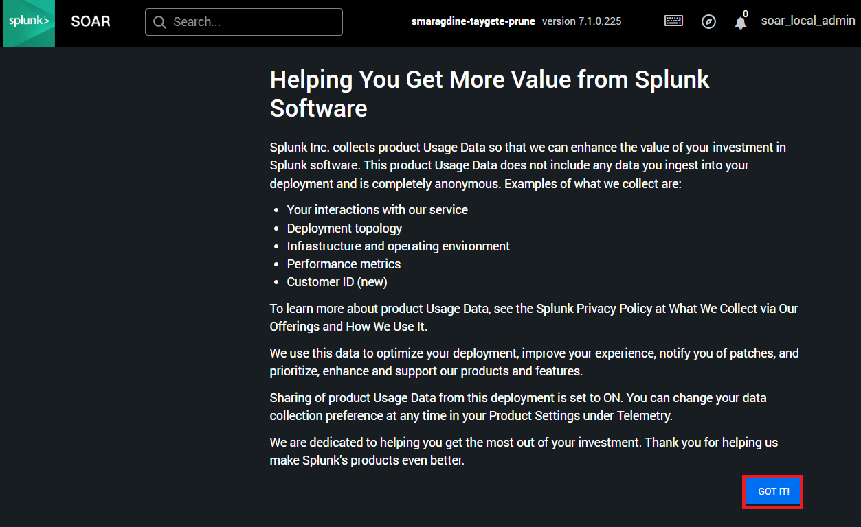Click 'What We Collect via Our Offerings' text
Image resolution: width=861 pixels, height=527 pixels.
click(733, 309)
